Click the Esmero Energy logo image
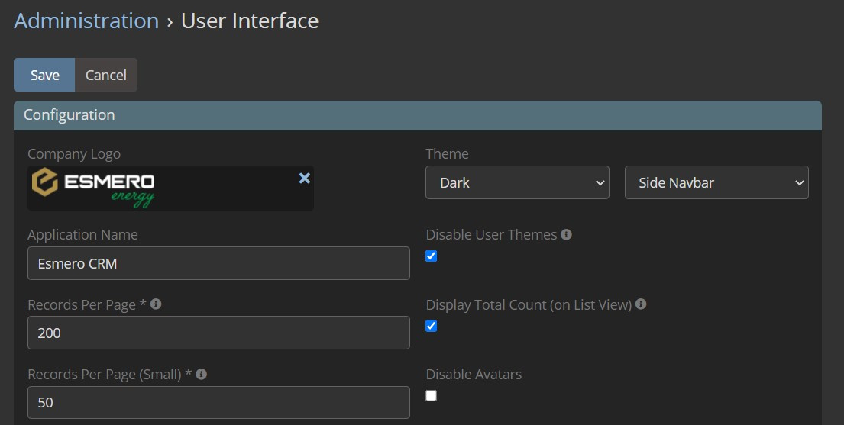 [x=94, y=188]
